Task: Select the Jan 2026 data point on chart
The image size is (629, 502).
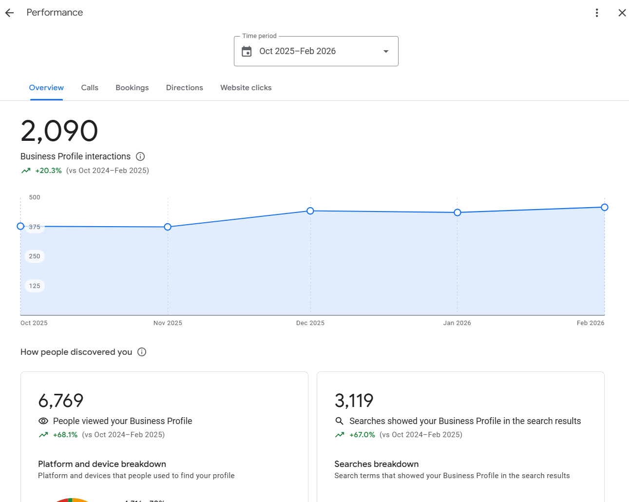Action: click(457, 212)
